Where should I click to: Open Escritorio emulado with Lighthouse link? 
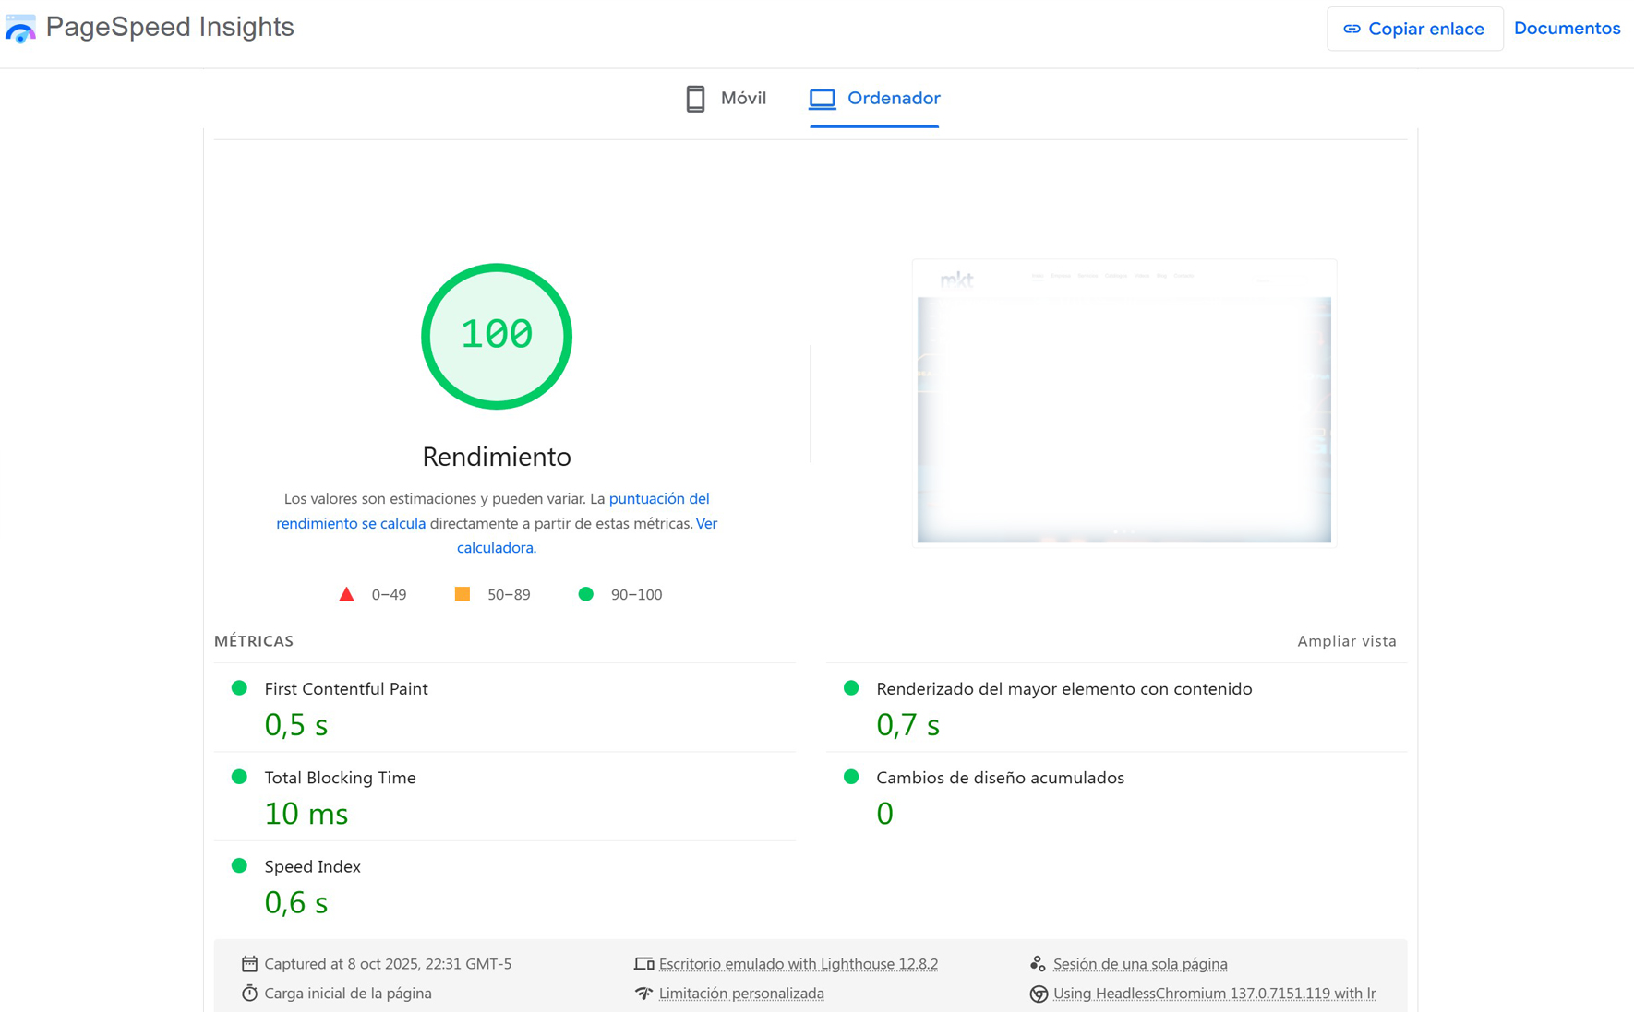(798, 964)
